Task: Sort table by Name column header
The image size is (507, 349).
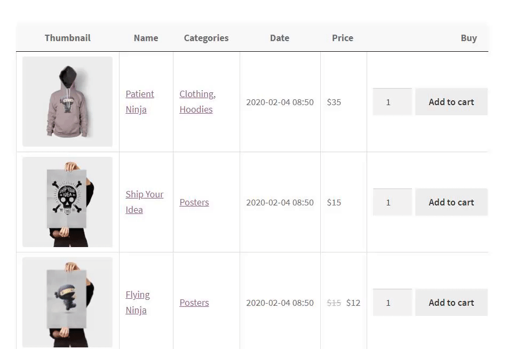Action: 146,38
